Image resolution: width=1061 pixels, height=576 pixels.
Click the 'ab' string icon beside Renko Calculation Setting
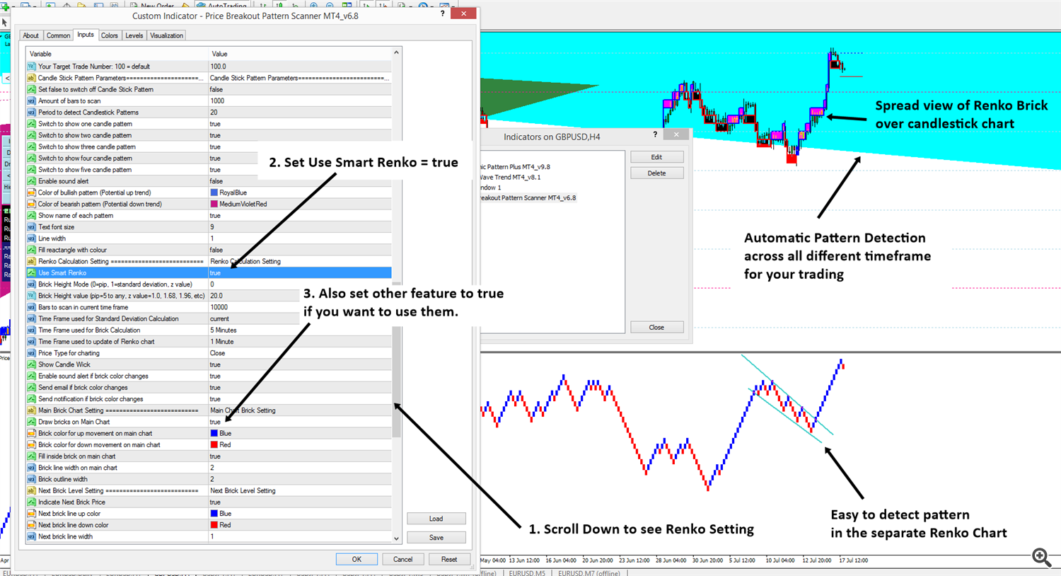tap(31, 262)
